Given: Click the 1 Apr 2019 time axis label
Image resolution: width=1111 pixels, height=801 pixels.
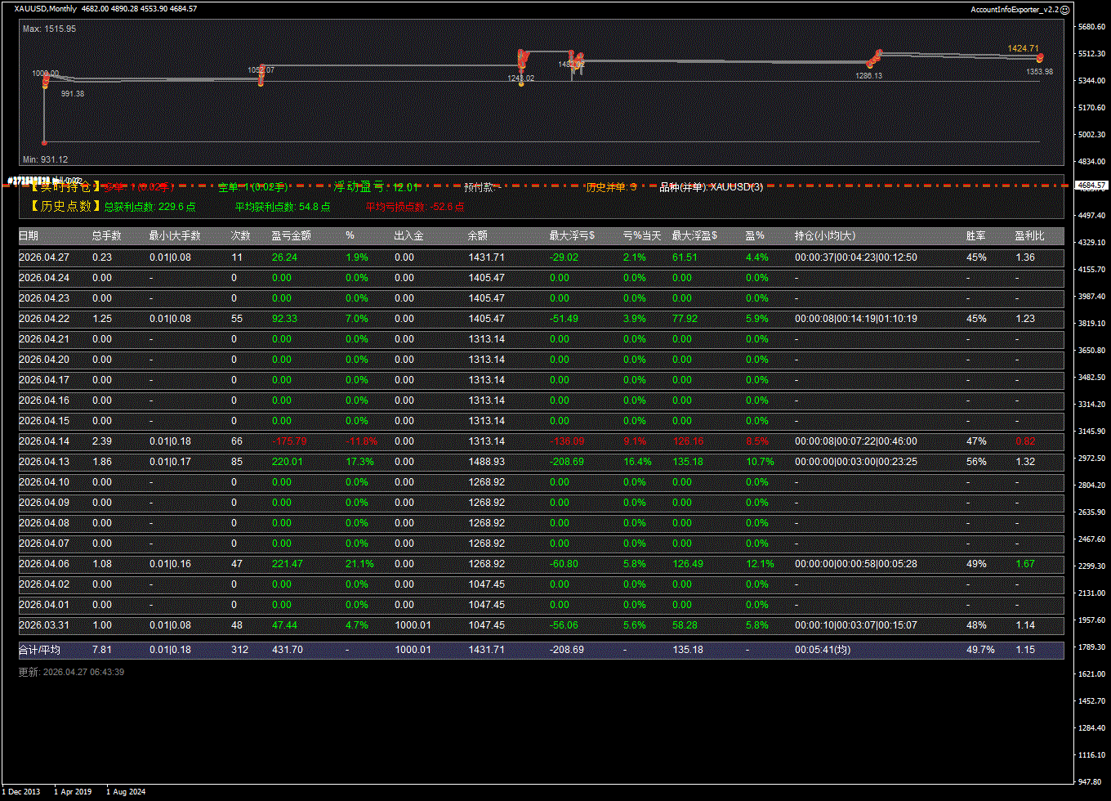Looking at the screenshot, I should pos(73,791).
